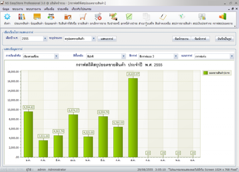Click the x-axis label เม.ย.
This screenshot has width=239, height=172.
click(73, 160)
